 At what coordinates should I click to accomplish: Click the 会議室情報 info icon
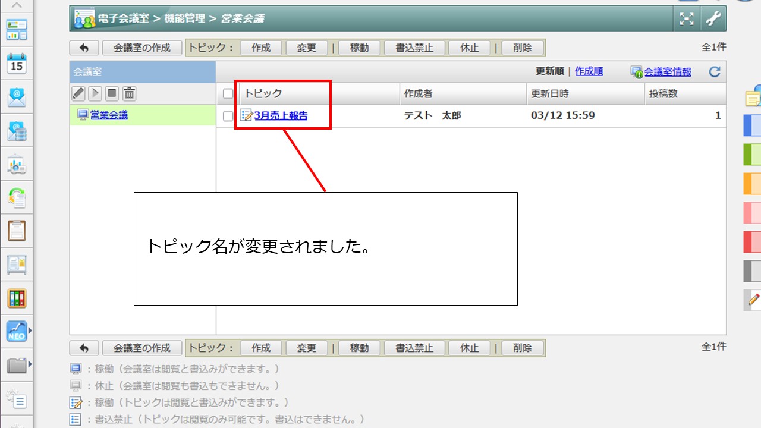637,73
